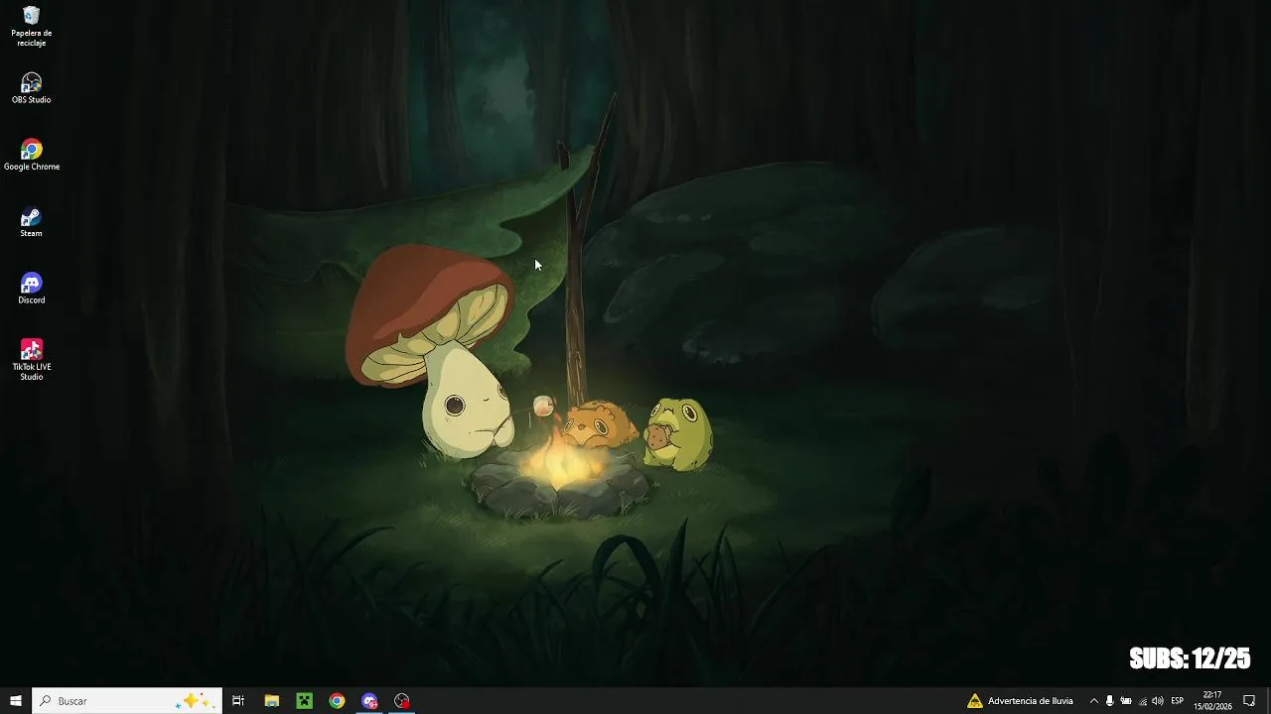Select the Steam desktop shortcut
Screen dimensions: 1271x714
click(x=31, y=222)
